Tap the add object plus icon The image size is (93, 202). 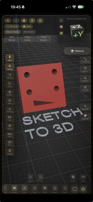pyautogui.click(x=24, y=21)
